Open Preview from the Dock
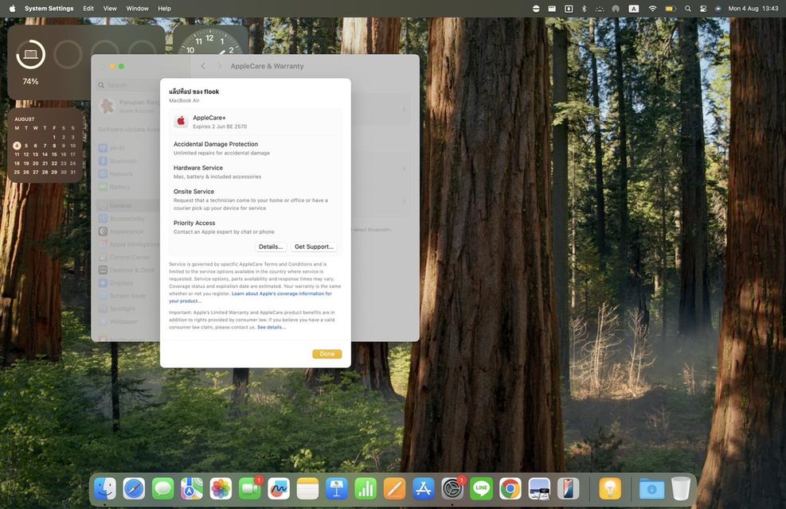 539,488
